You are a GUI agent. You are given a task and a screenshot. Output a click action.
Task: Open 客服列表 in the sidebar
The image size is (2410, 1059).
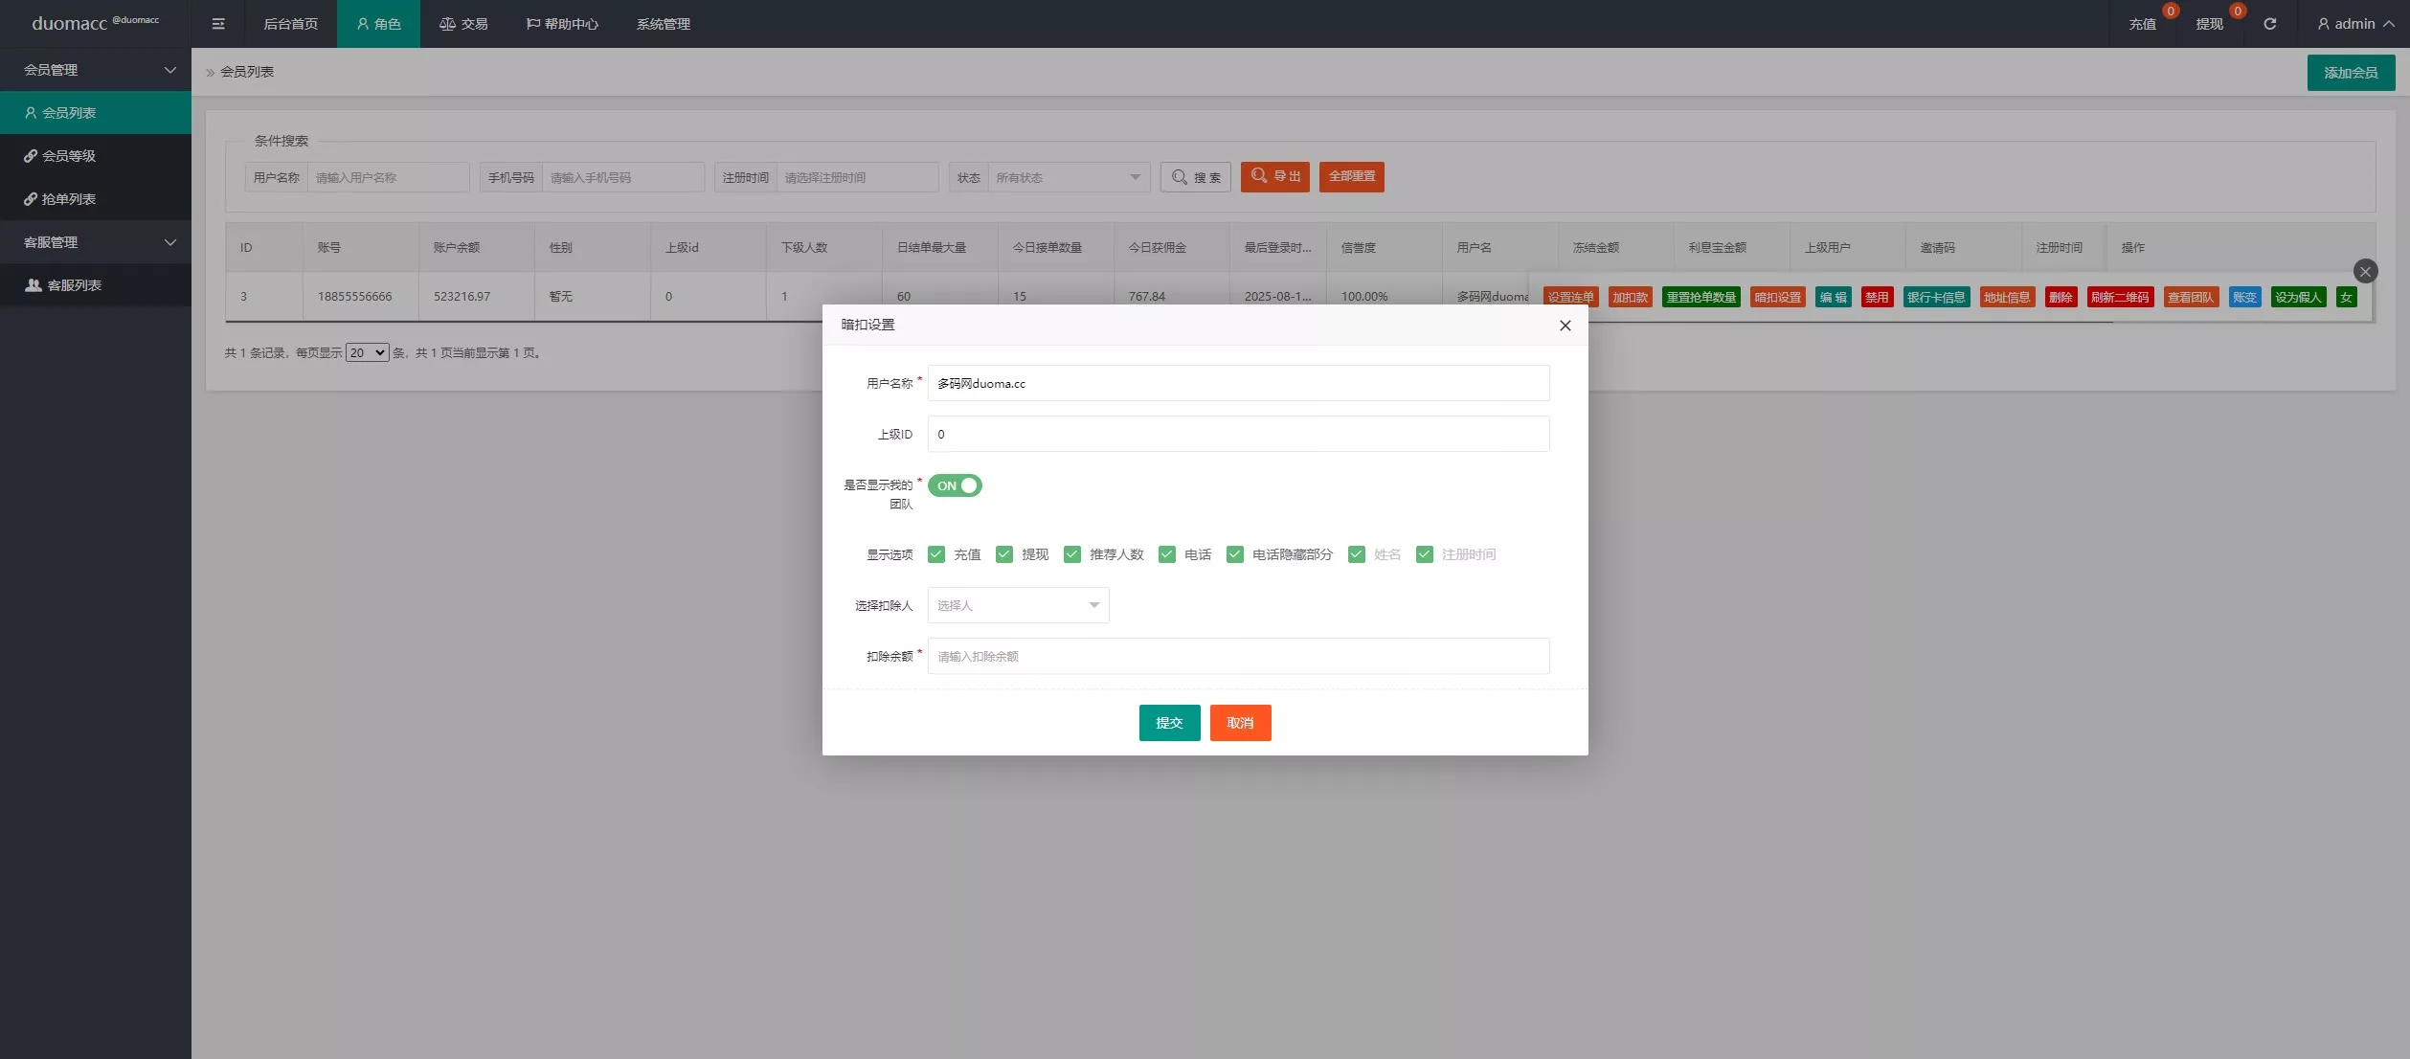pos(75,285)
